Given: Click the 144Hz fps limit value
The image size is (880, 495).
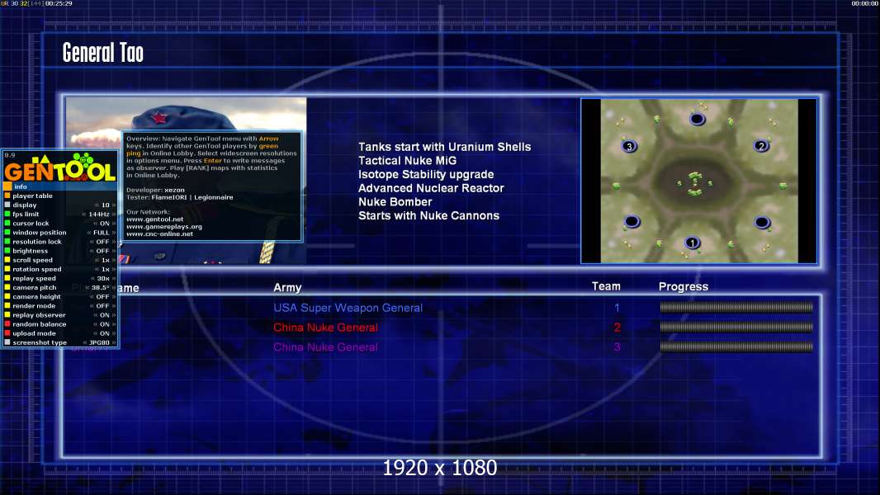Looking at the screenshot, I should pyautogui.click(x=99, y=214).
